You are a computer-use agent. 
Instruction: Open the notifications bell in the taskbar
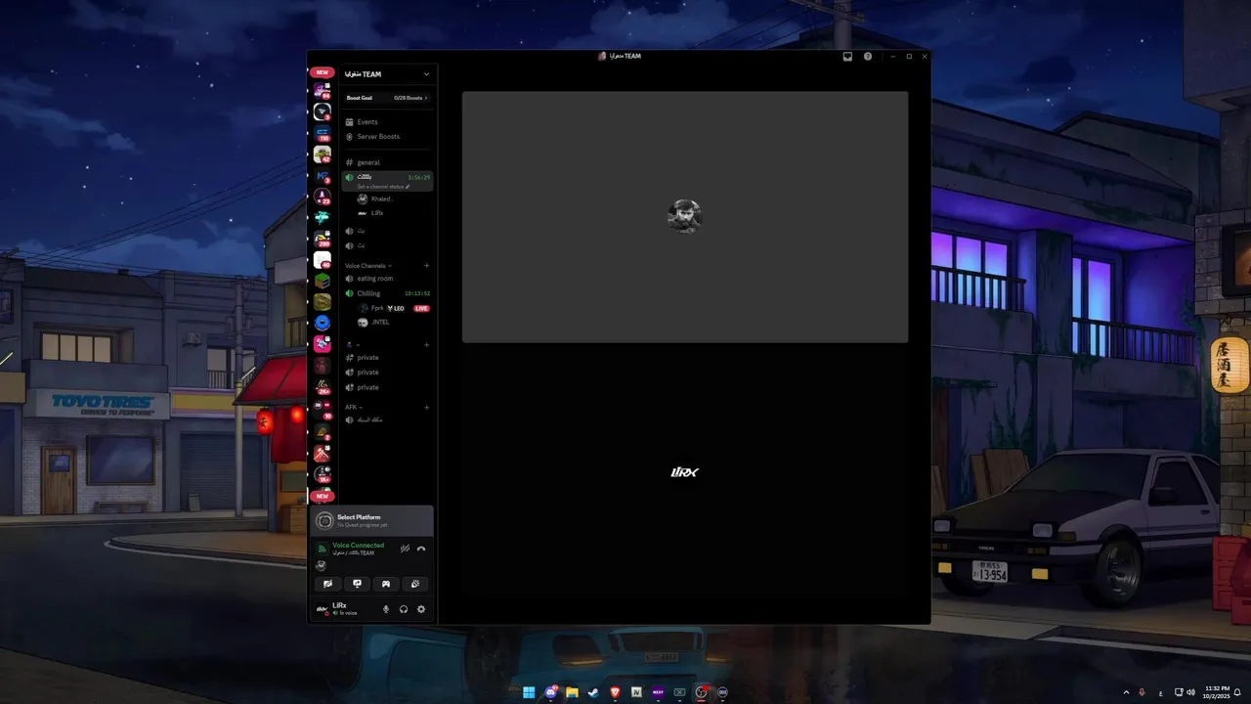(1237, 692)
